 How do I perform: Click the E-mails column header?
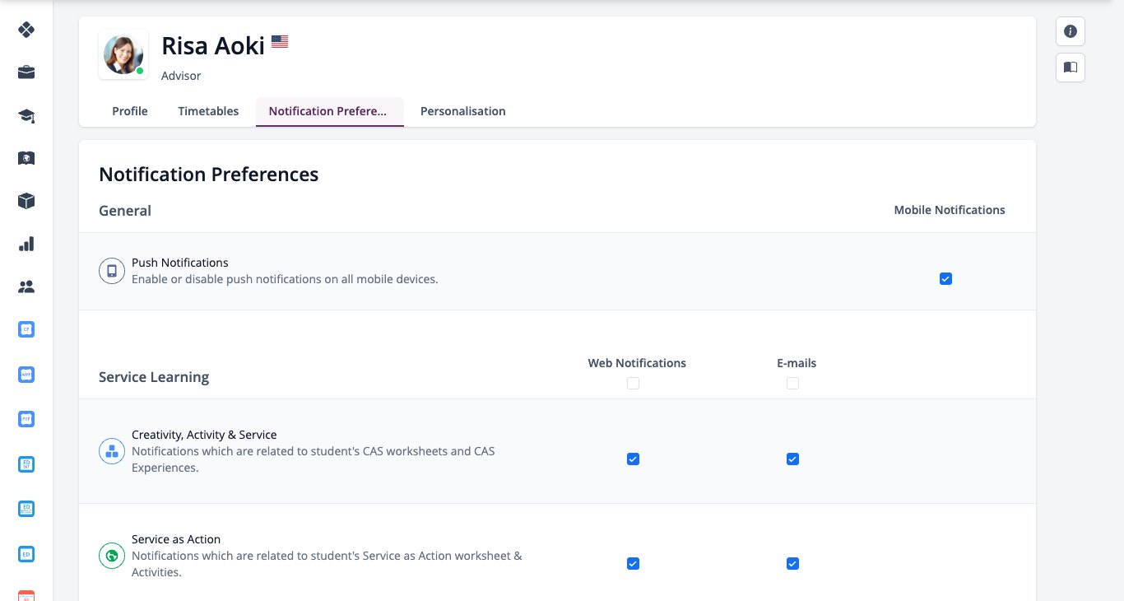797,363
